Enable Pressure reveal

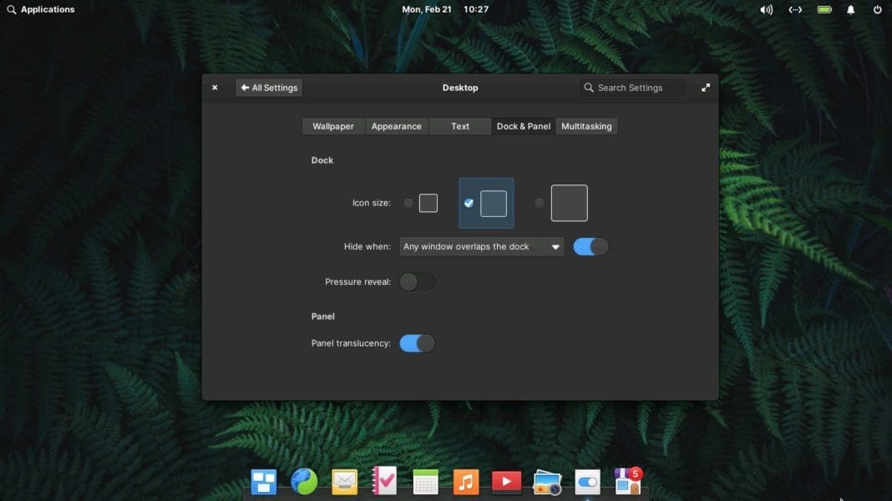coord(417,281)
